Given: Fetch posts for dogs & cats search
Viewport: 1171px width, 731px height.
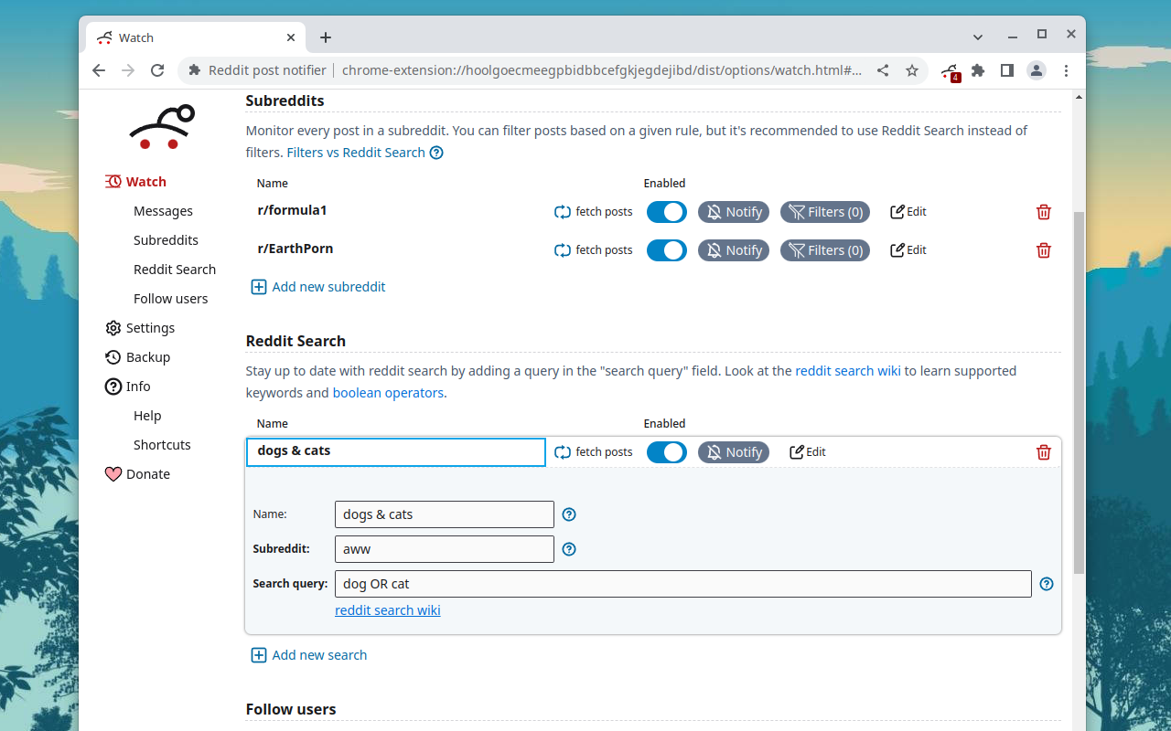Looking at the screenshot, I should coord(594,452).
